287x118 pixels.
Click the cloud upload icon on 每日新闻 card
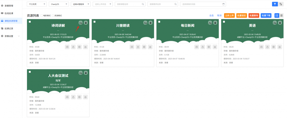click(197, 47)
